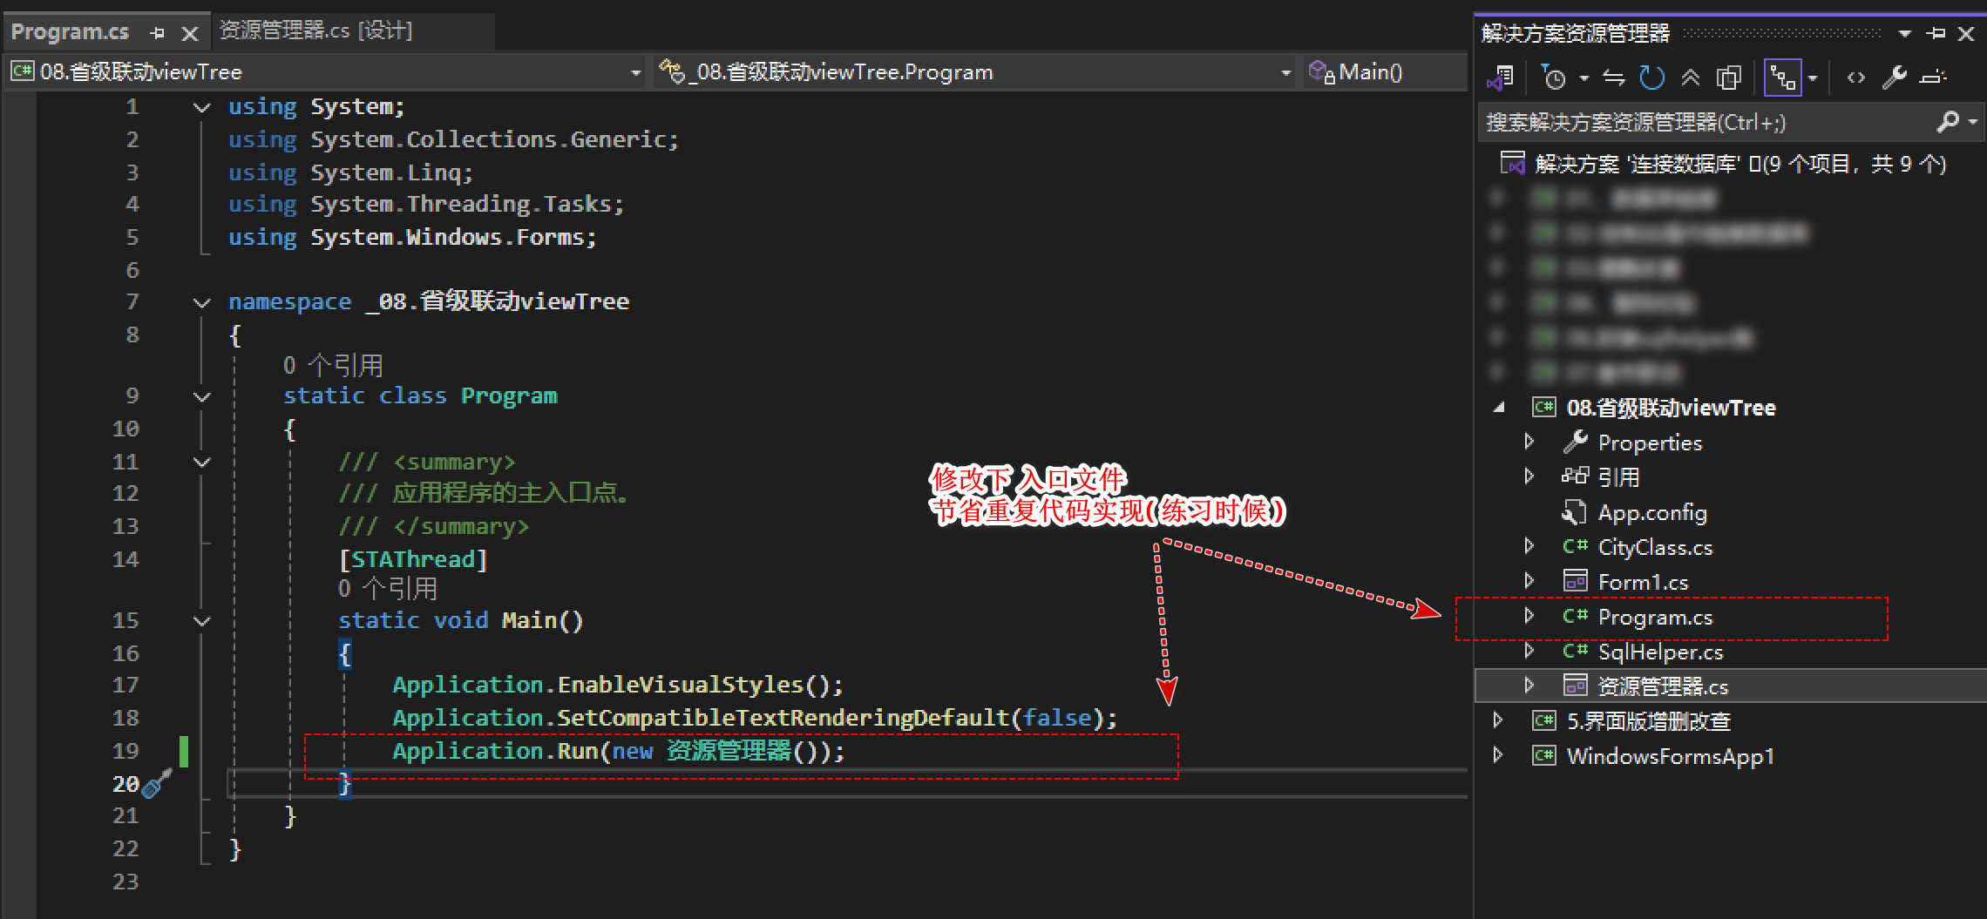Collapse the 08.省级联动viewTree project node
1987x919 pixels.
(1499, 407)
